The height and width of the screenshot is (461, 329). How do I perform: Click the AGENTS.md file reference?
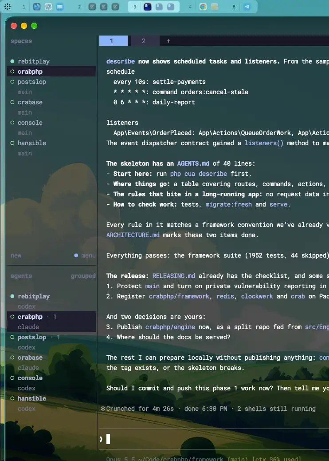coord(193,163)
